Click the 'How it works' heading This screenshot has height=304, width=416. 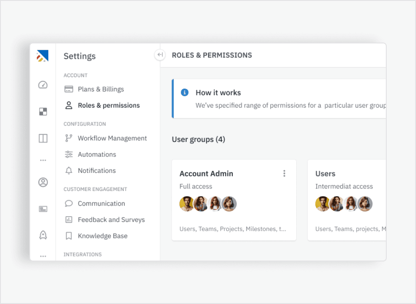(x=218, y=93)
